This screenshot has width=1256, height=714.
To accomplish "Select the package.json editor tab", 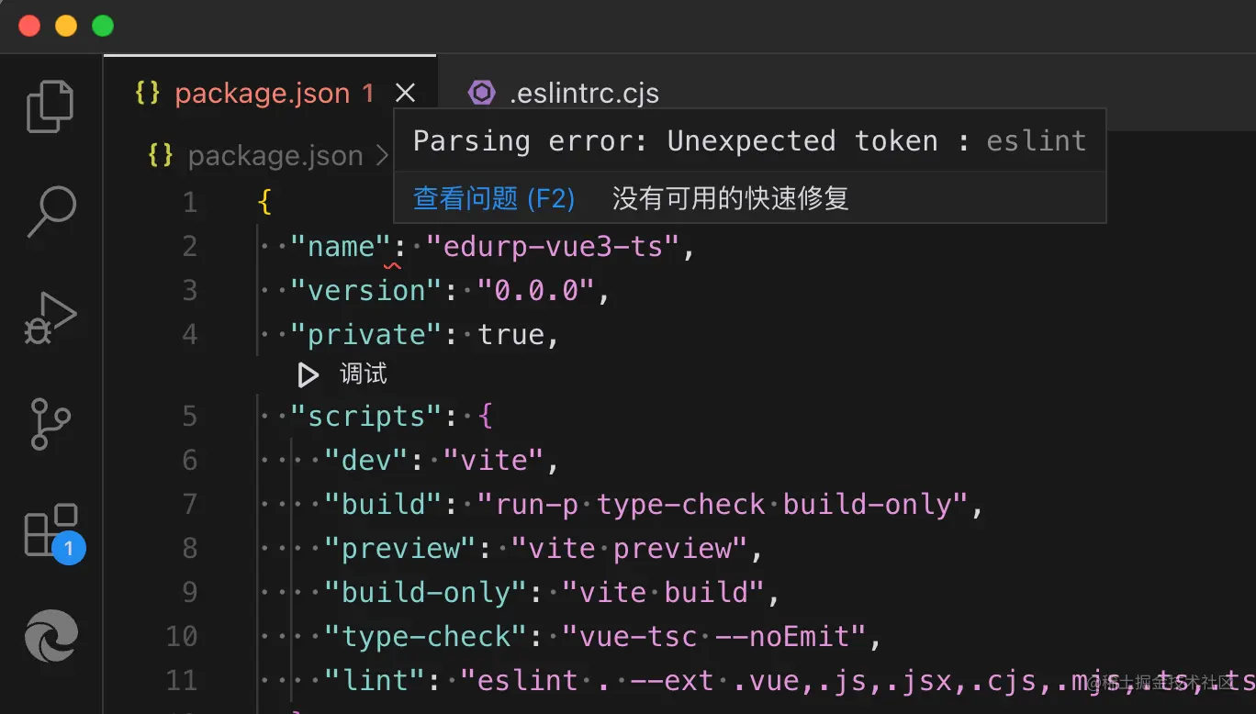I will pos(262,94).
